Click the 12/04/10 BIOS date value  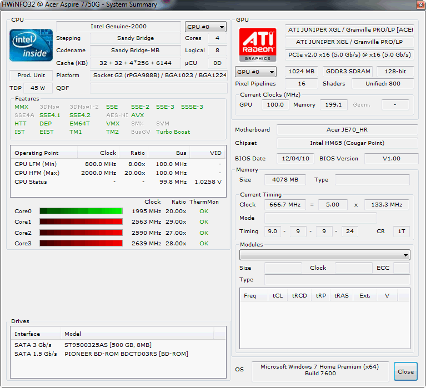click(295, 159)
